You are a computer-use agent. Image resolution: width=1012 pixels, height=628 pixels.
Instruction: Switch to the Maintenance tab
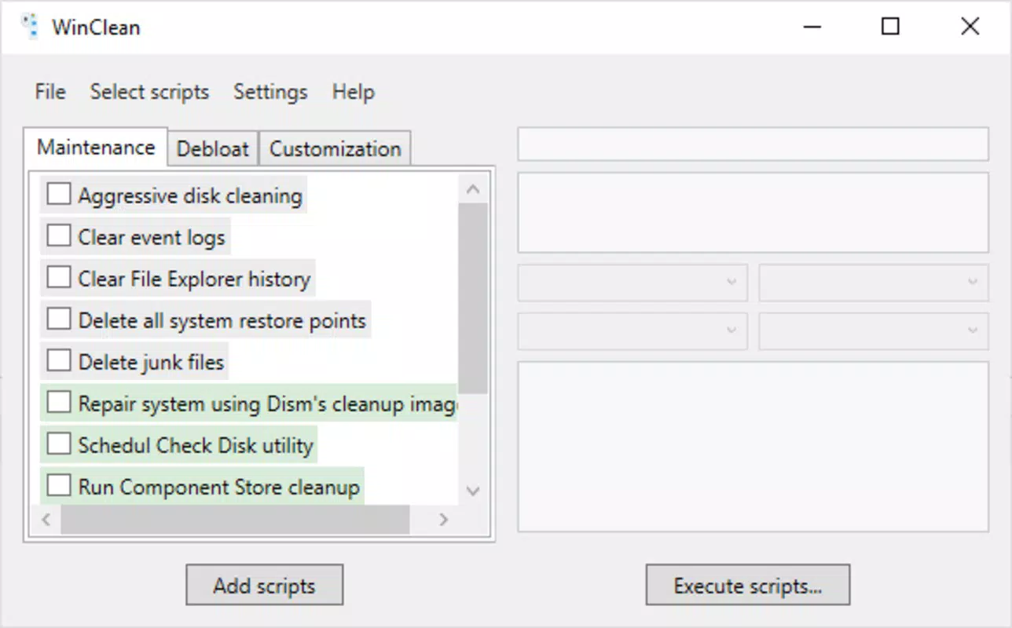[96, 148]
